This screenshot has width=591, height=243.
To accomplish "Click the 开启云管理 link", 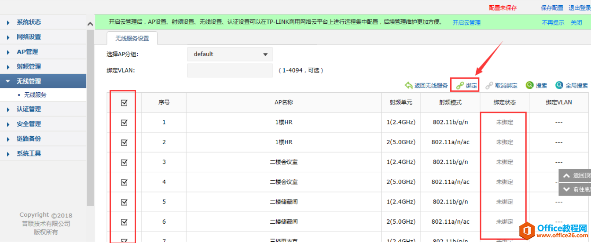I will tap(466, 22).
